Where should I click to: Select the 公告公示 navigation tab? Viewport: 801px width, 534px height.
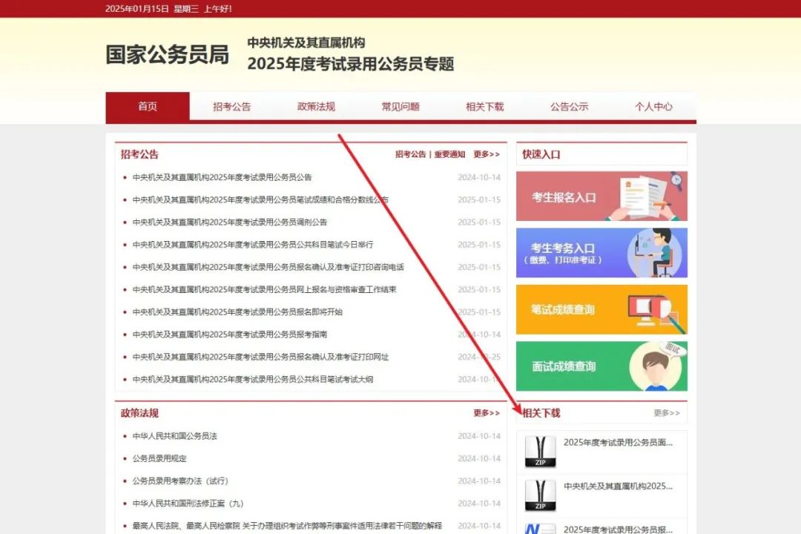(x=569, y=106)
